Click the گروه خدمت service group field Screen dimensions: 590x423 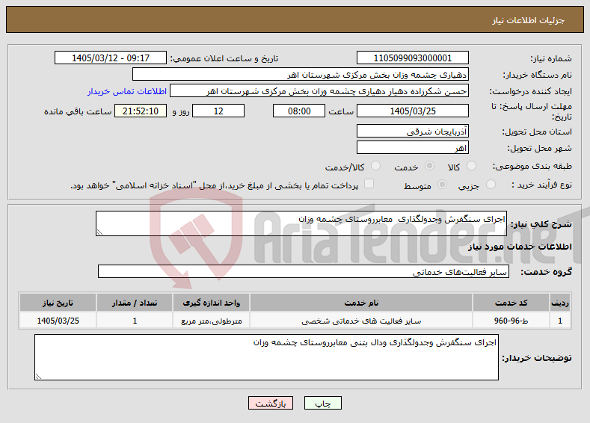304,271
